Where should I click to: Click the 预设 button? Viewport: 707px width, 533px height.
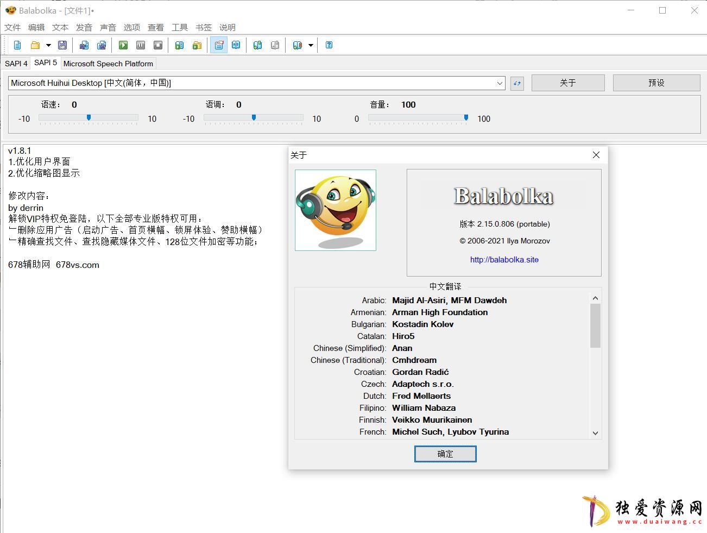tap(656, 83)
